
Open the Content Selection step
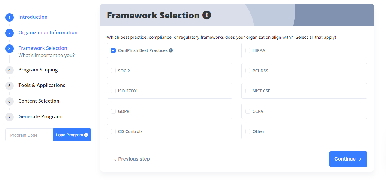(39, 101)
